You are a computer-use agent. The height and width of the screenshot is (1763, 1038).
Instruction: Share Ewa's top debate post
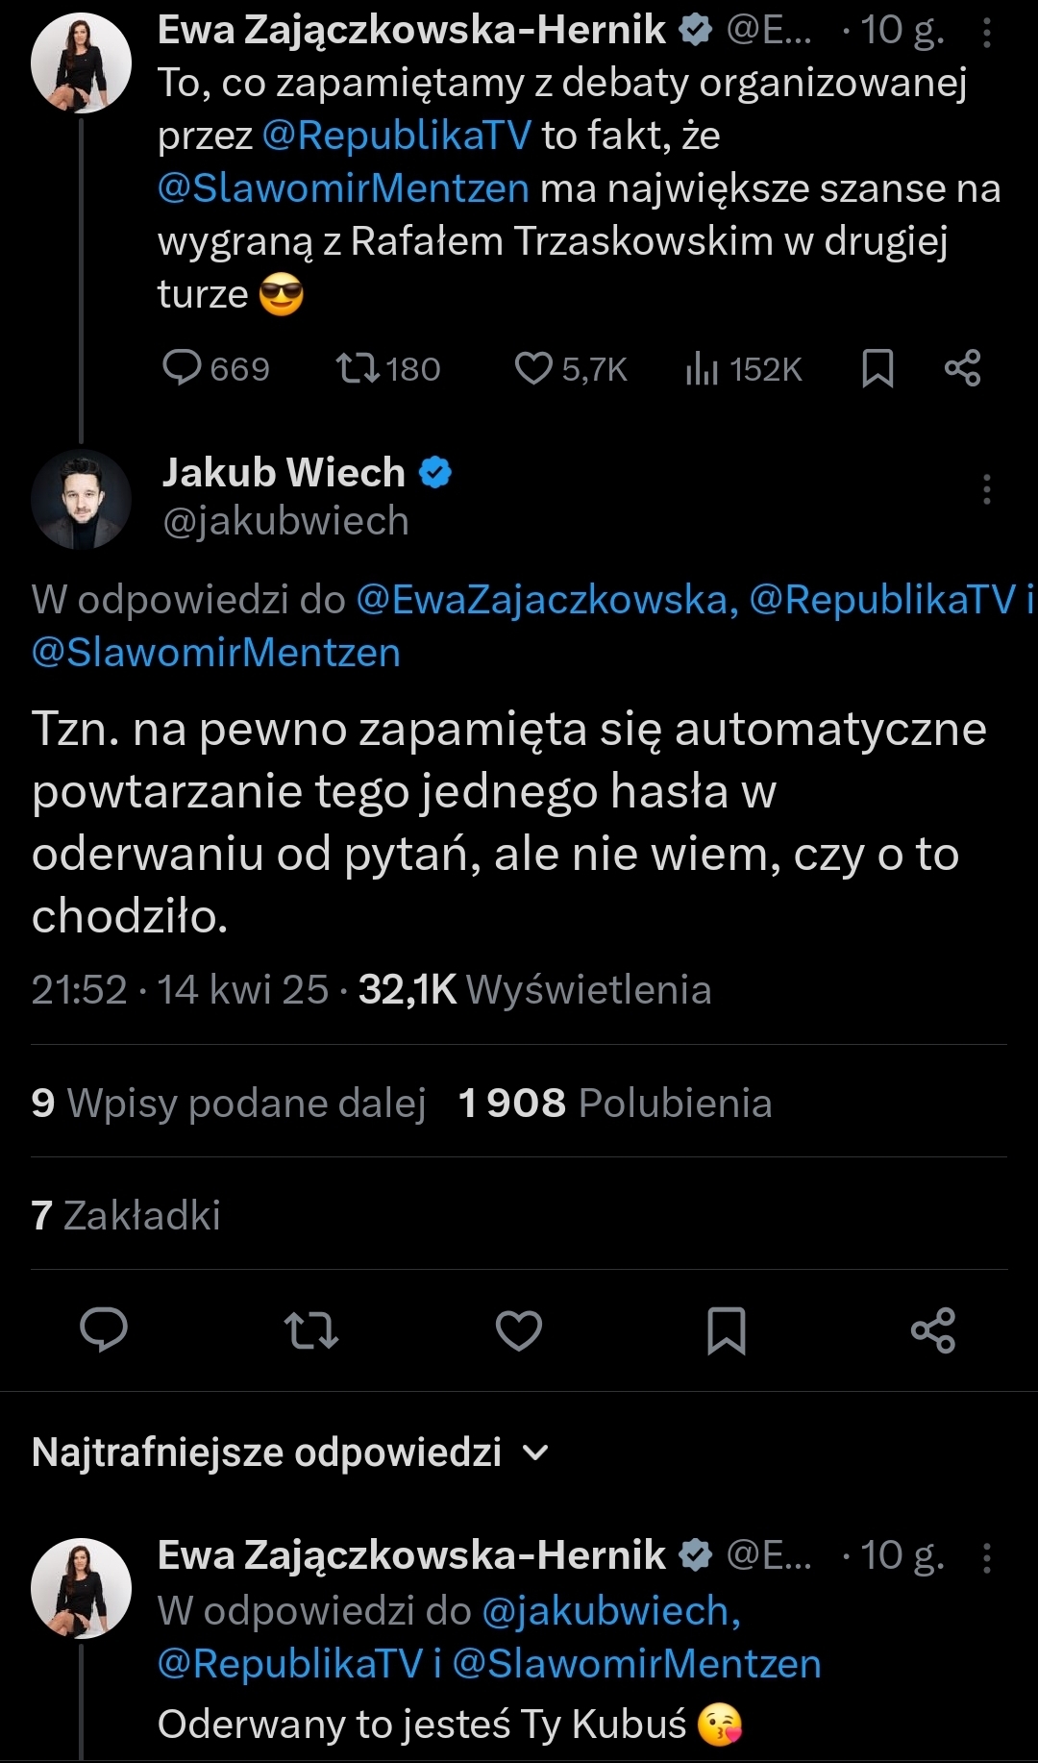962,368
